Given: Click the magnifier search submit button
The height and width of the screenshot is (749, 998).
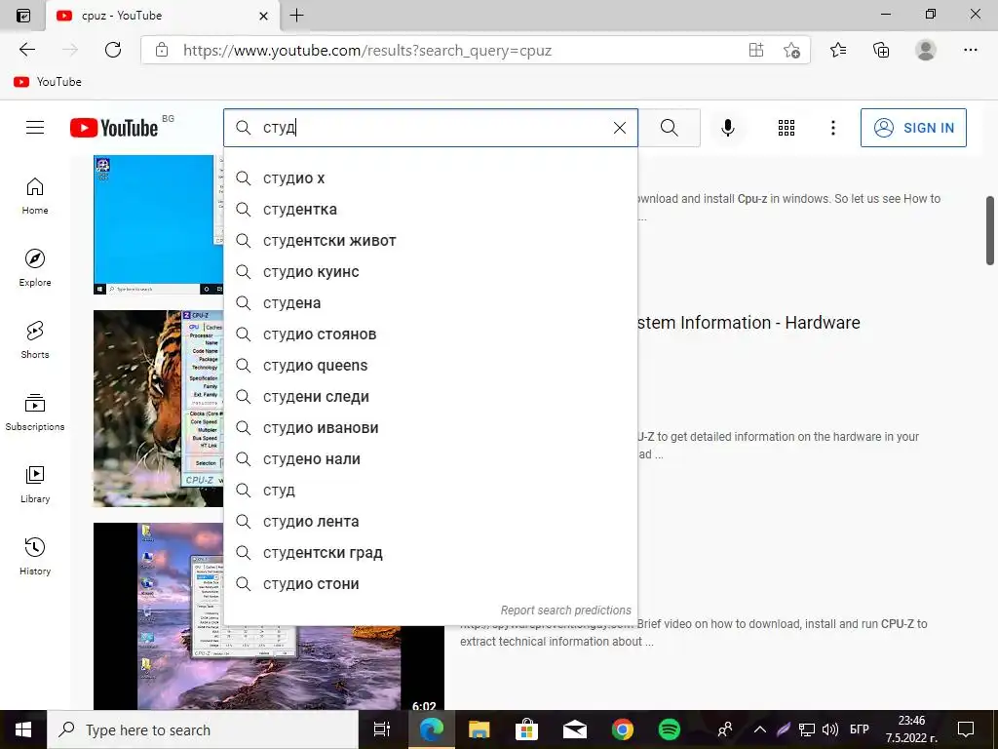Looking at the screenshot, I should 669,128.
